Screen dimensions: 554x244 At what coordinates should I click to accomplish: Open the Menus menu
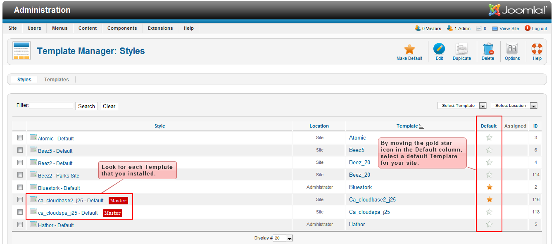(x=60, y=28)
